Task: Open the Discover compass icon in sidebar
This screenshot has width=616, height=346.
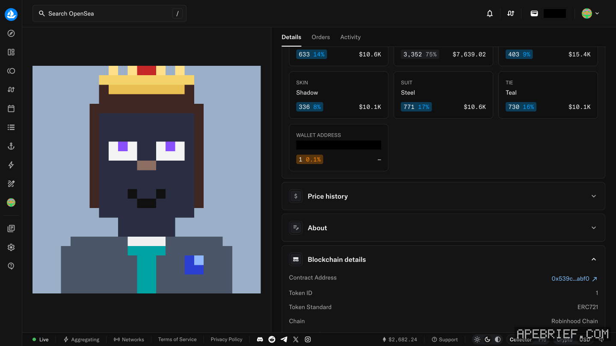Action: click(x=11, y=33)
